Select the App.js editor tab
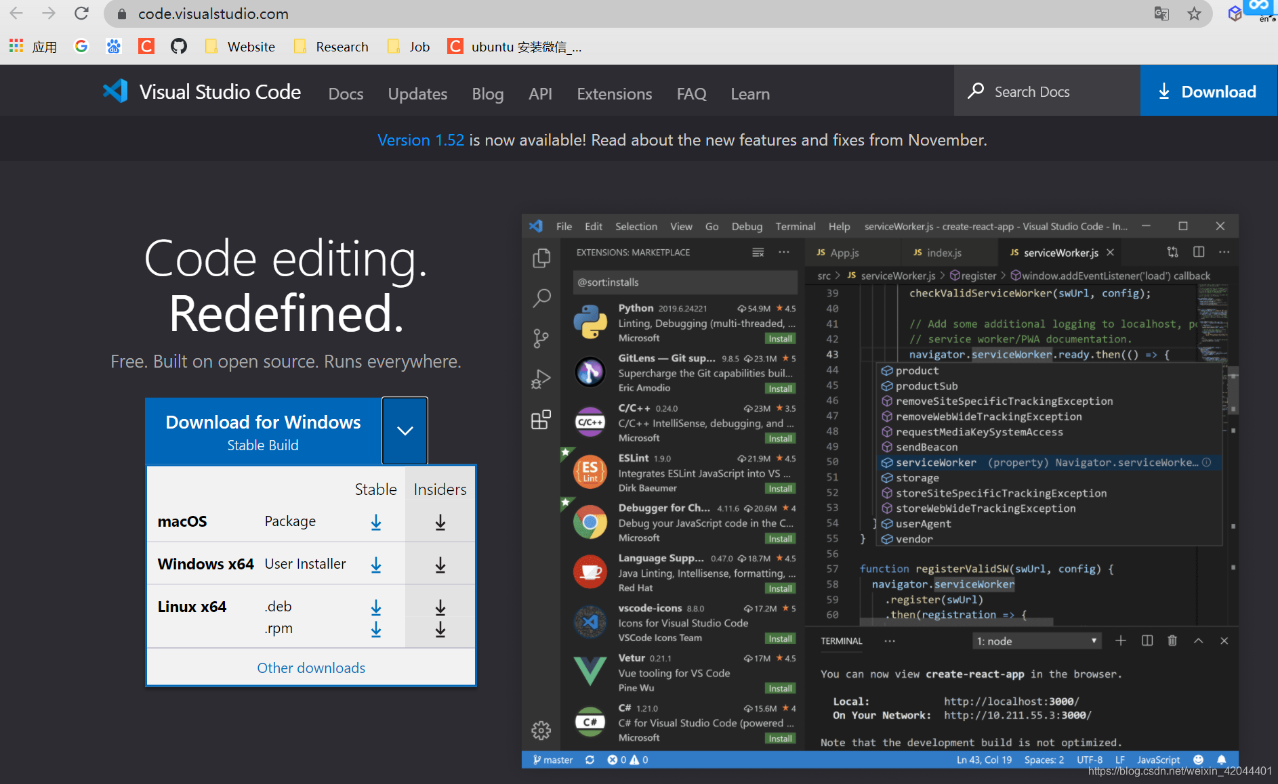The height and width of the screenshot is (784, 1278). click(x=854, y=253)
